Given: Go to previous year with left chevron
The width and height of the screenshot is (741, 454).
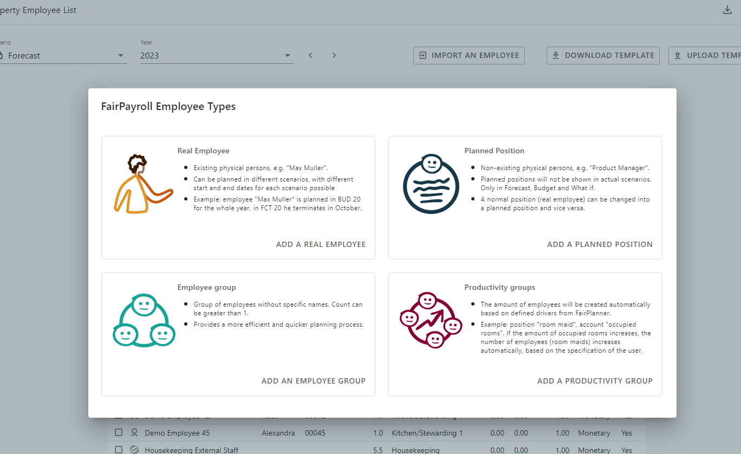Looking at the screenshot, I should 310,55.
